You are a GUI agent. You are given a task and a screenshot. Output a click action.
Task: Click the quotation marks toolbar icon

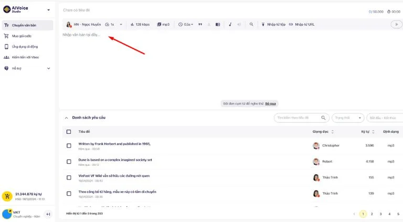[x=200, y=25]
